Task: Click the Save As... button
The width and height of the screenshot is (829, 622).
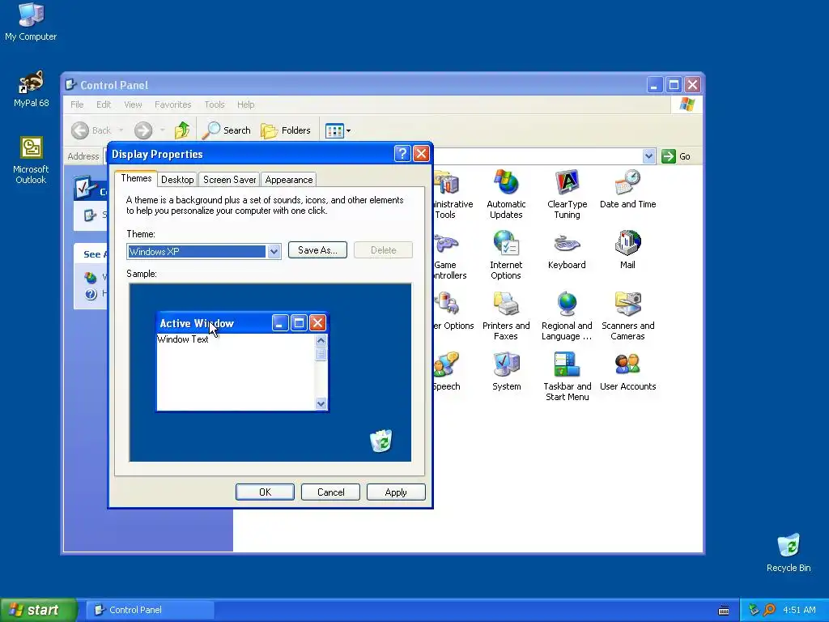Action: tap(317, 250)
